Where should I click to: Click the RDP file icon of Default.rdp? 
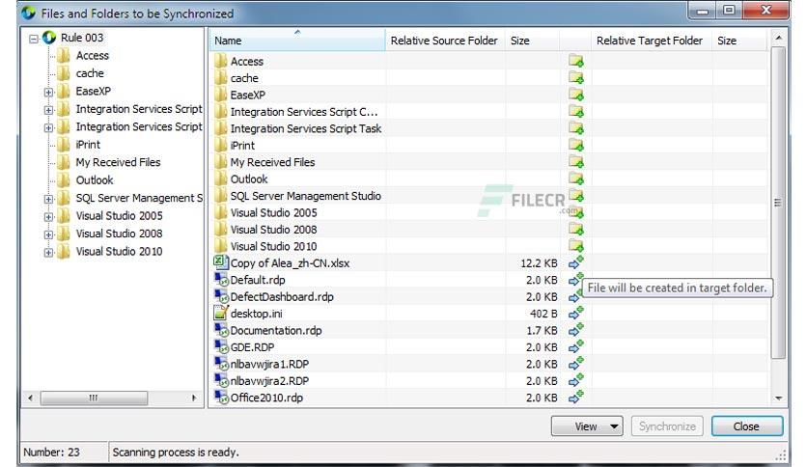(x=221, y=279)
